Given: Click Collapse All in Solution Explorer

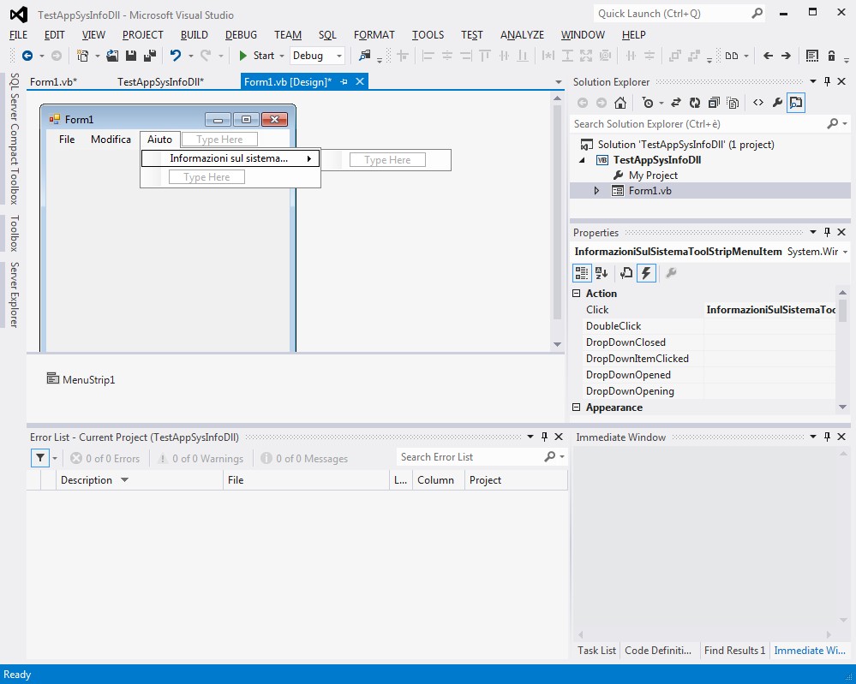Looking at the screenshot, I should click(x=714, y=103).
